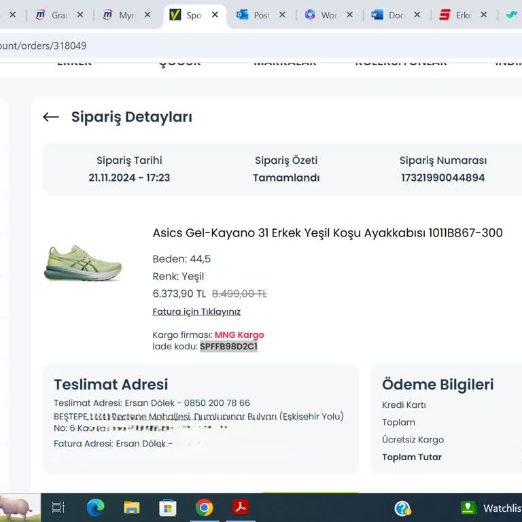The width and height of the screenshot is (522, 522).
Task: Click the price 6.373,90 TL
Action: tap(179, 294)
